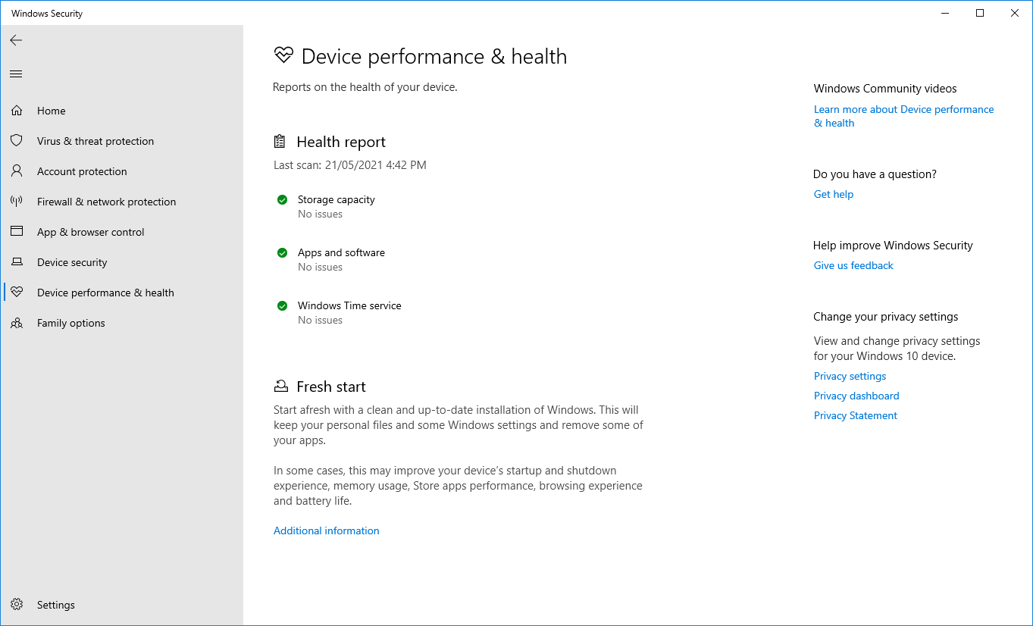Screen dimensions: 1033x626
Task: Click the Device security laptop icon
Action: tap(17, 261)
